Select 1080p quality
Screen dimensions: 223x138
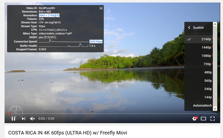(x=199, y=56)
